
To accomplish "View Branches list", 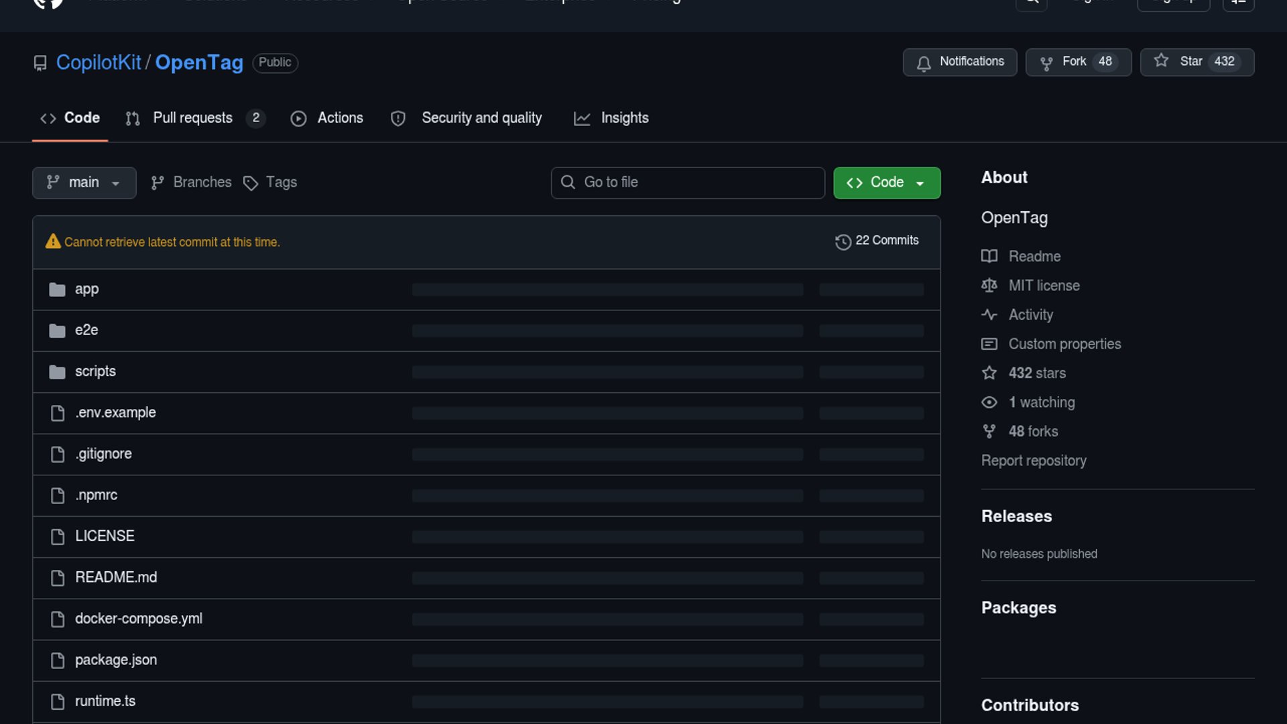I will tap(191, 182).
